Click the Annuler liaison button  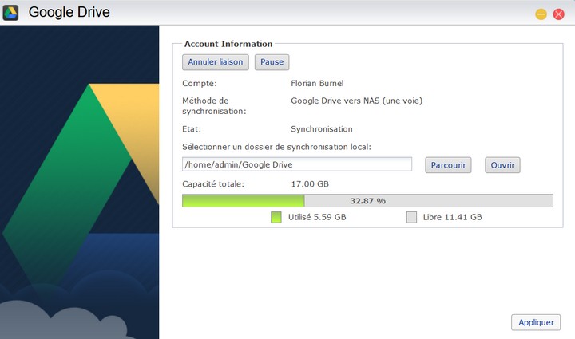pyautogui.click(x=216, y=62)
